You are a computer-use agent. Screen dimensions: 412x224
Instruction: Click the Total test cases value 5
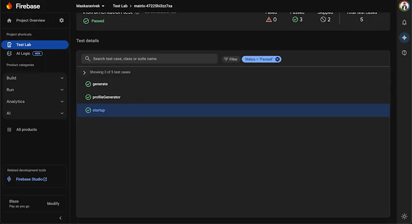[x=361, y=20]
